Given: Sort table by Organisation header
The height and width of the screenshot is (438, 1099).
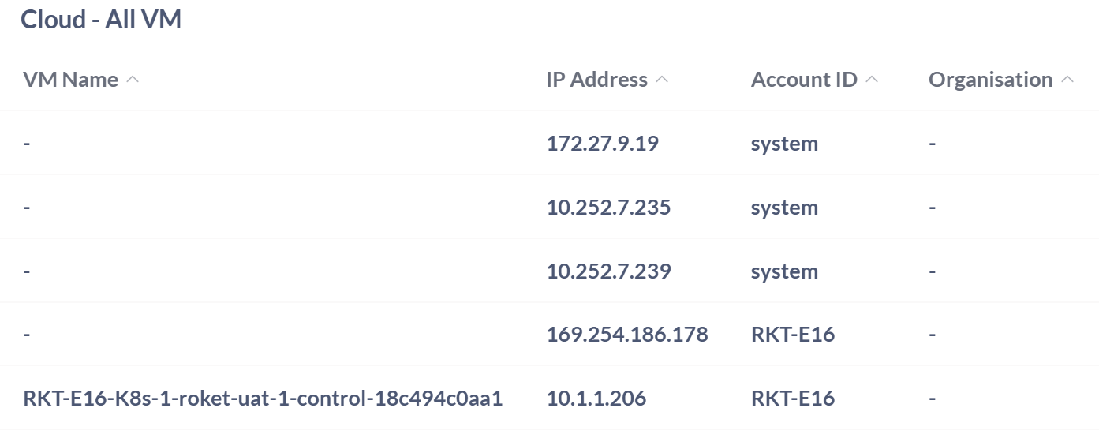Looking at the screenshot, I should pos(990,80).
